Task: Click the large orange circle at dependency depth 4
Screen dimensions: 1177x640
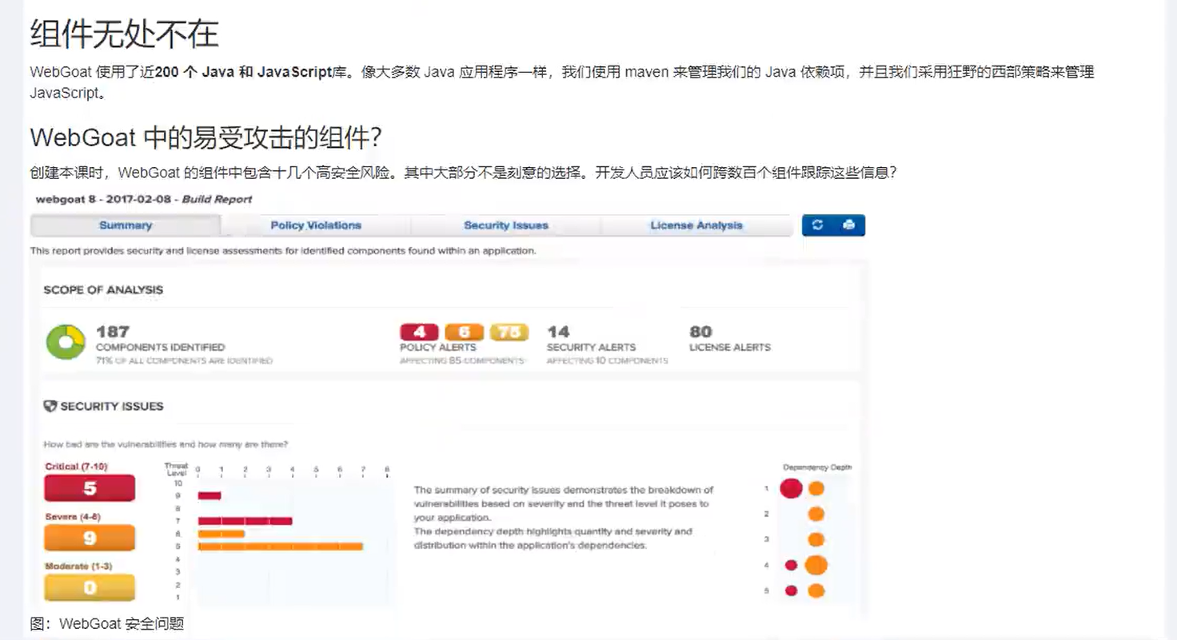Action: [816, 565]
